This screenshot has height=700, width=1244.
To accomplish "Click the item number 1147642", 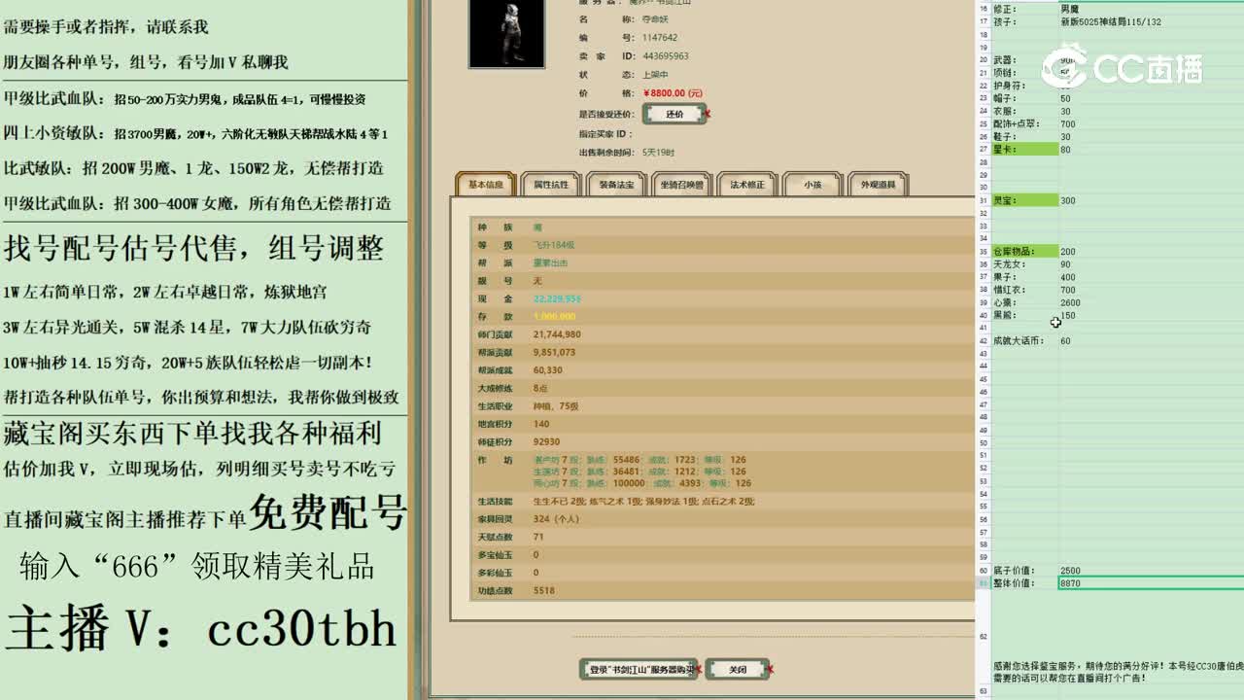I will pos(660,38).
